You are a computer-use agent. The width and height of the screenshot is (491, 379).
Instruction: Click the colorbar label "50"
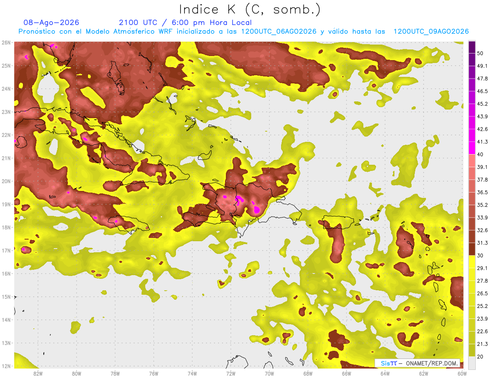coord(480,53)
